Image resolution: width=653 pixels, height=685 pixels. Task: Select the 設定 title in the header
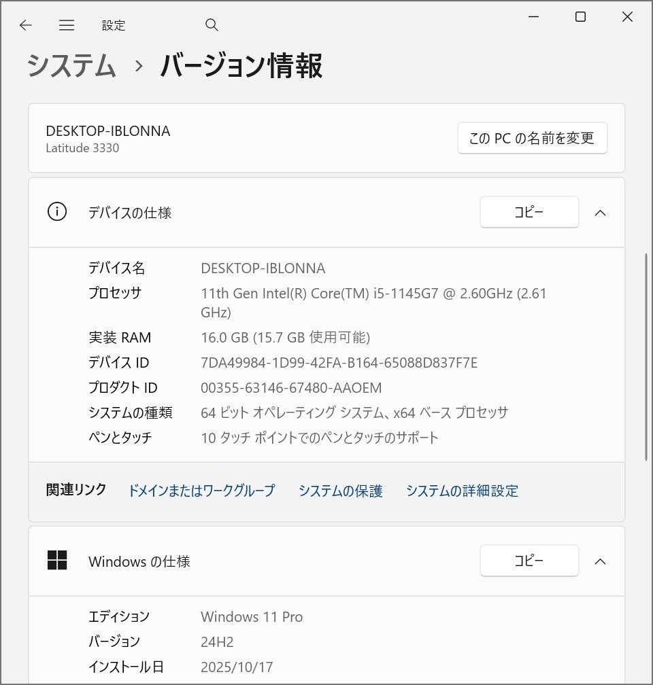[x=113, y=25]
